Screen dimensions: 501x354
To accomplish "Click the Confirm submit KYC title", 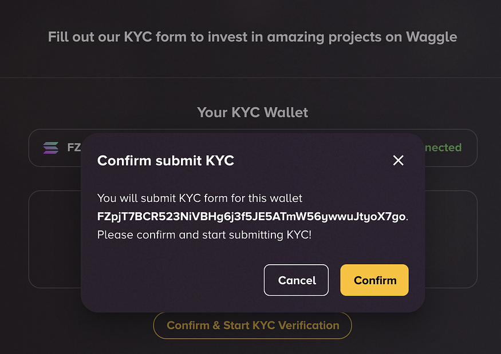I will (165, 161).
